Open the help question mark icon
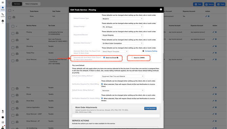The image size is (227, 129). (x=3, y=117)
